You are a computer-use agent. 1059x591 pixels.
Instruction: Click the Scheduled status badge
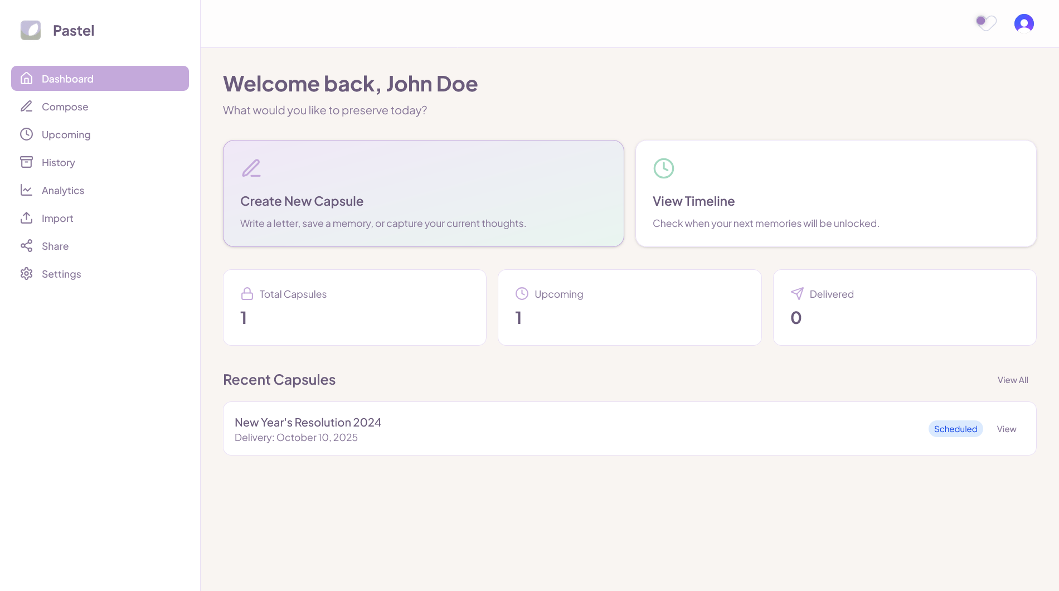(955, 429)
